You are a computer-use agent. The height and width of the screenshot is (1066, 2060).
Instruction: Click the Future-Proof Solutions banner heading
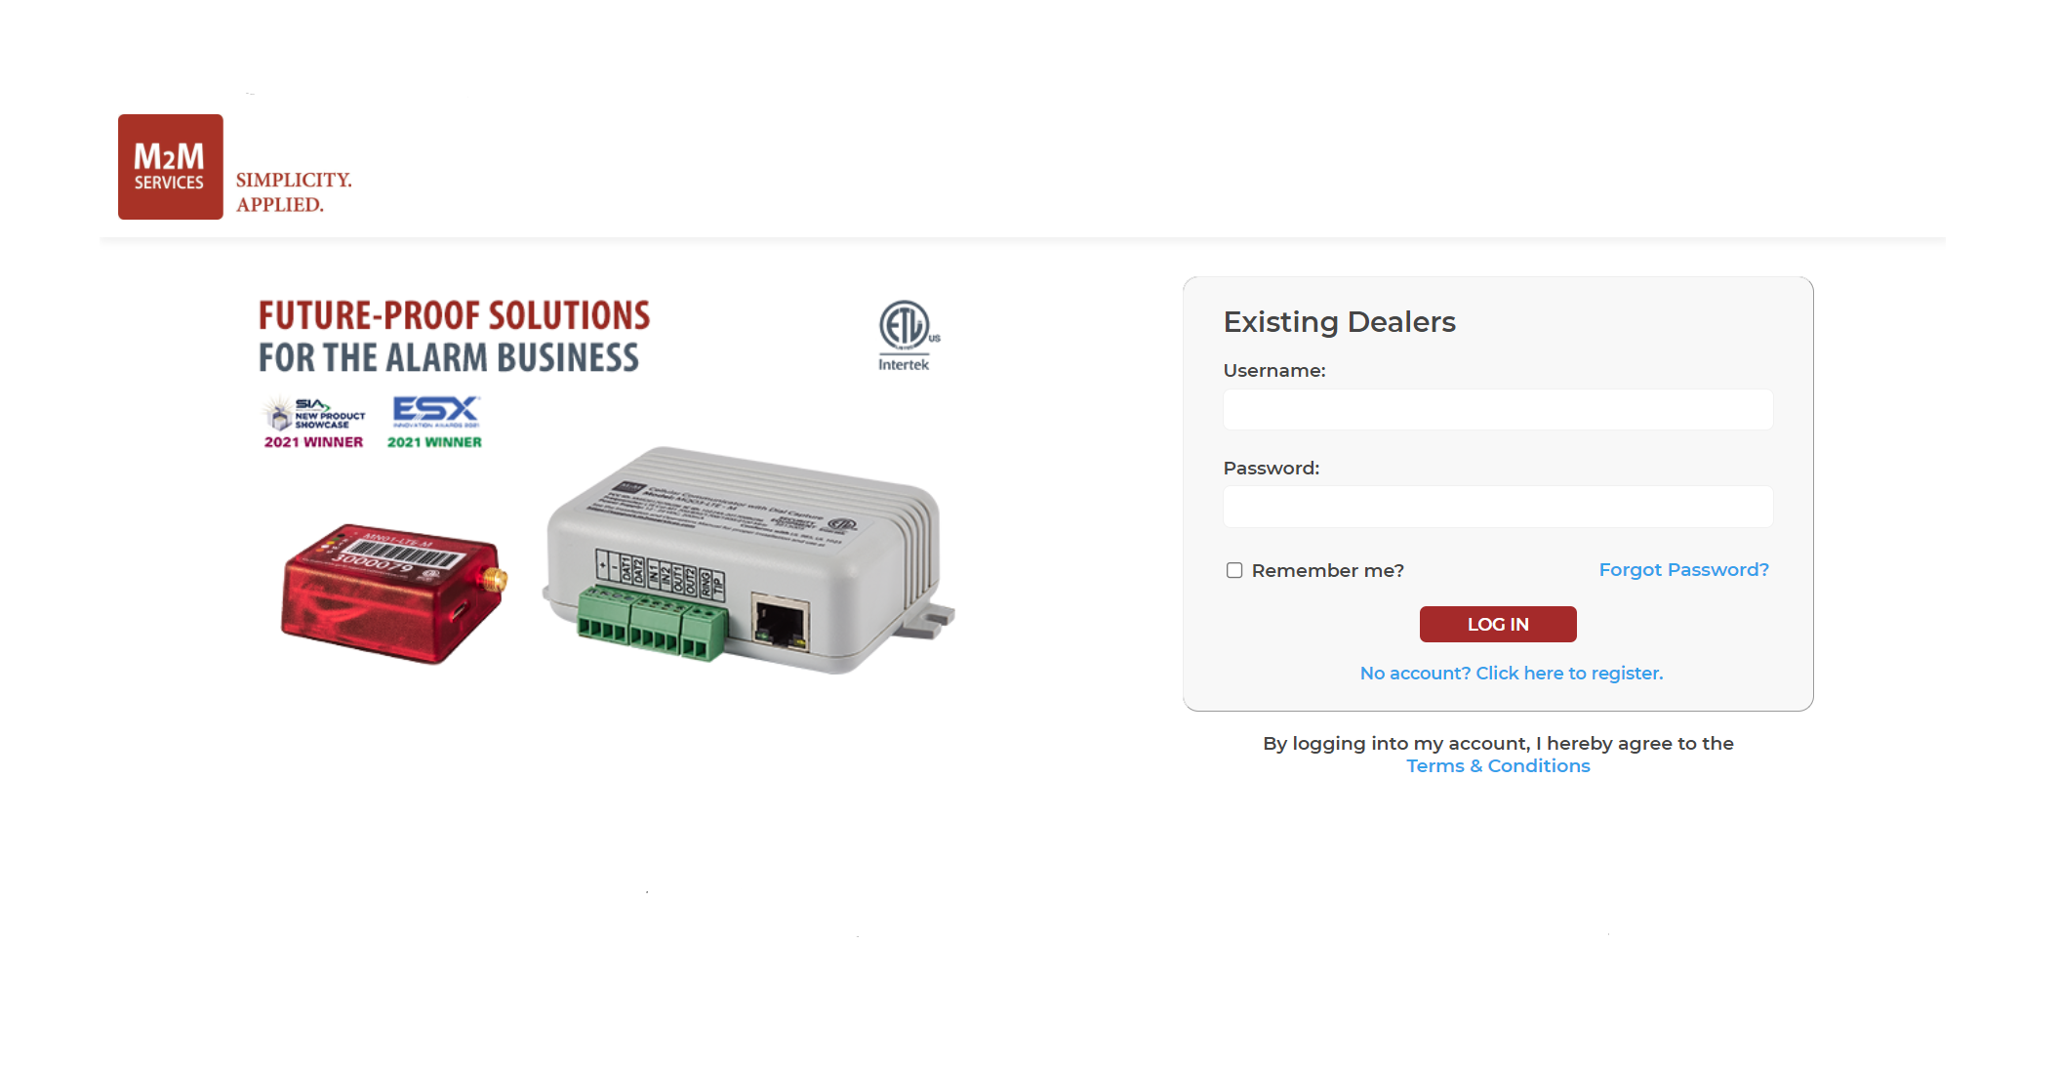click(454, 337)
